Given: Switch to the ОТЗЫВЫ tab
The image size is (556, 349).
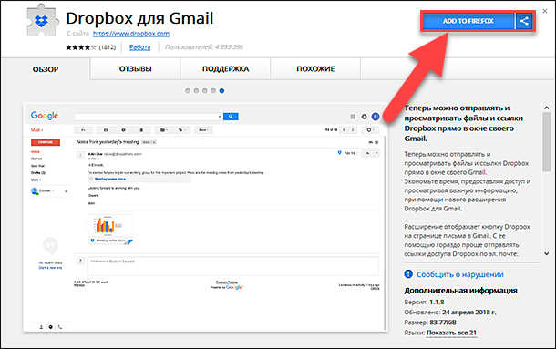Looking at the screenshot, I should (x=135, y=69).
